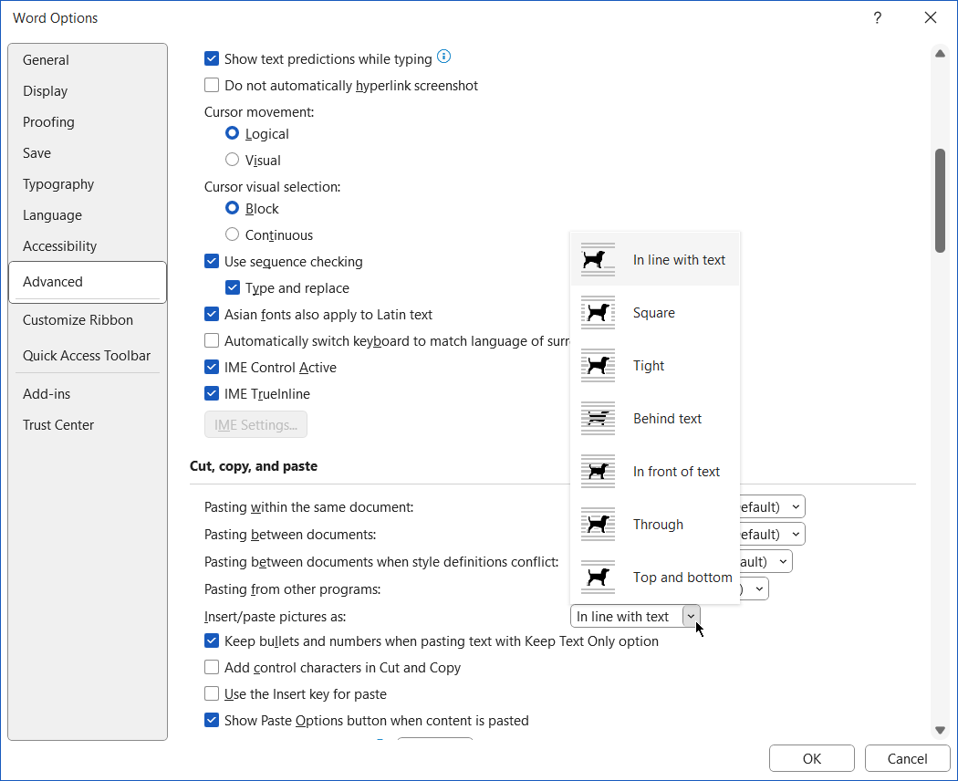The width and height of the screenshot is (958, 781).
Task: Uncheck Use sequence checking
Action: [x=212, y=262]
